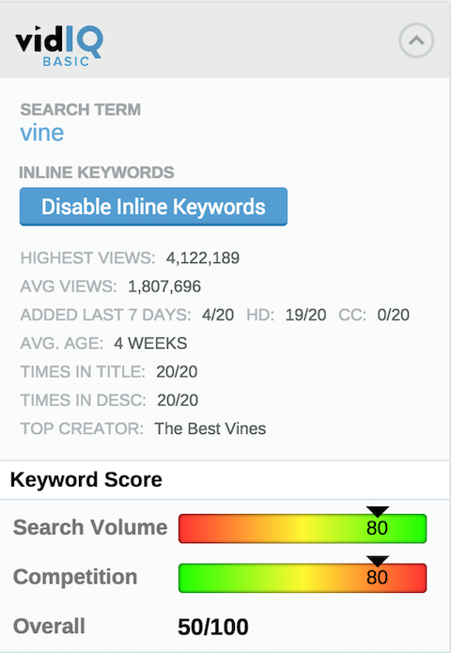The width and height of the screenshot is (451, 653).
Task: Click the Disable Inline Keywords button
Action: click(x=153, y=207)
